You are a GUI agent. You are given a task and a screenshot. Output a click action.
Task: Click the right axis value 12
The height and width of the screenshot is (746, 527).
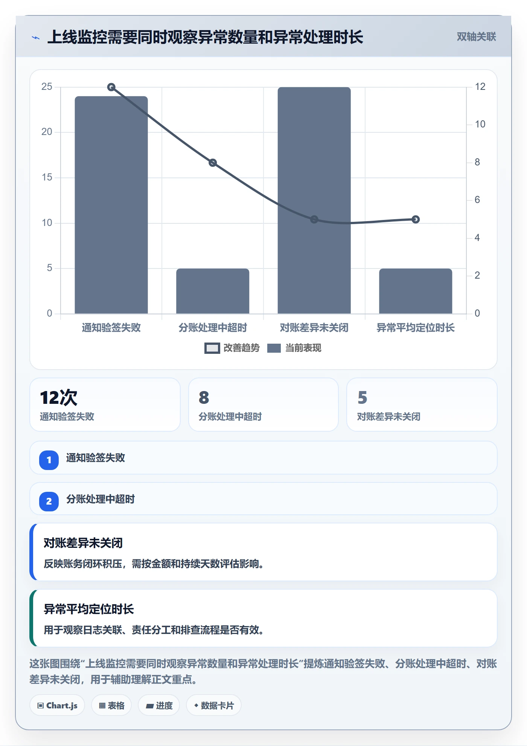click(480, 86)
